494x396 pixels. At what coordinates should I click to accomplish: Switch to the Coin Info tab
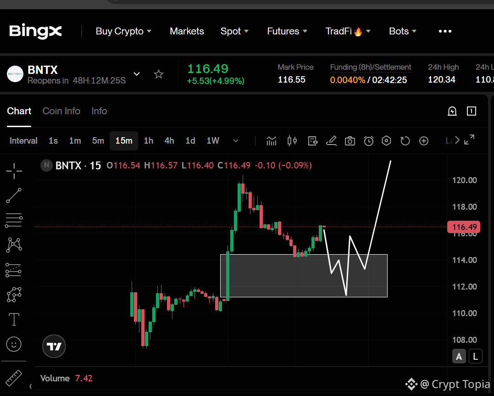coord(61,111)
